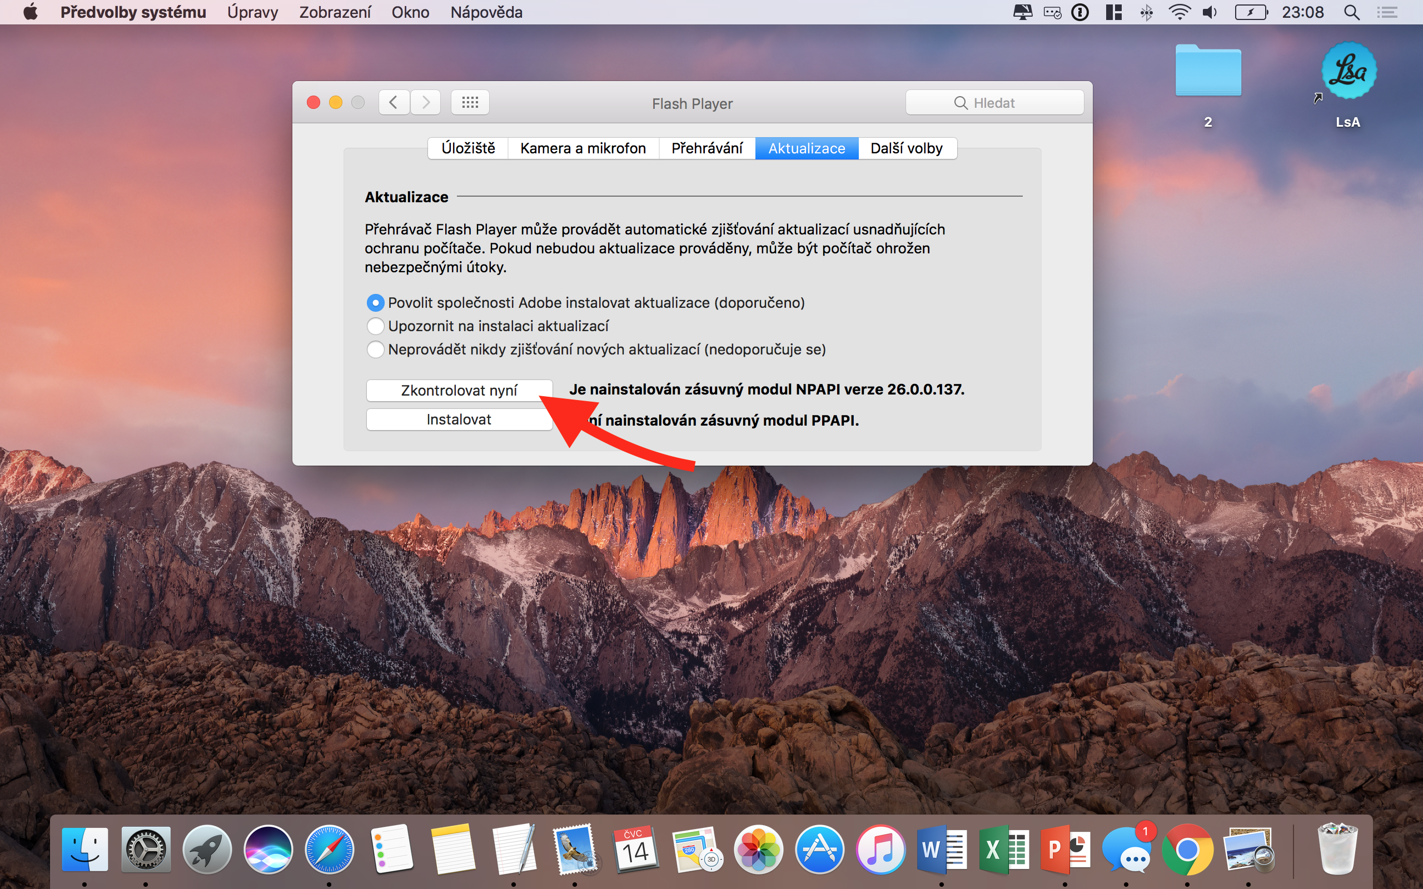1423x889 pixels.
Task: Open the App Store dock icon
Action: point(819,850)
